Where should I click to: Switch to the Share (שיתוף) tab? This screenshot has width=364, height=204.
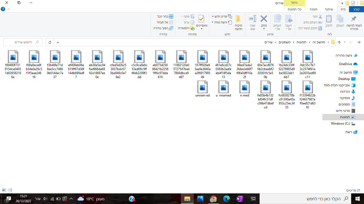tap(329, 9)
